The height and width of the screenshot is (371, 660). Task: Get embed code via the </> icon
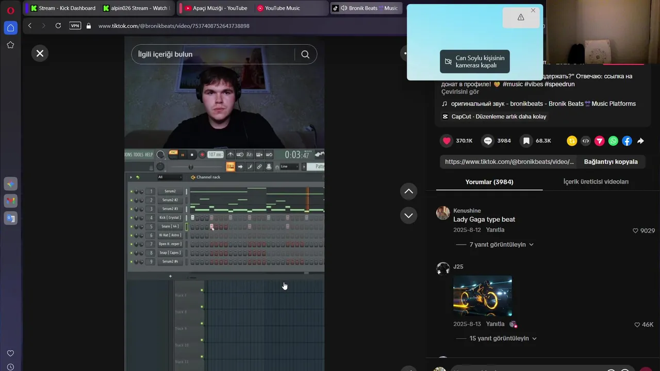click(586, 141)
